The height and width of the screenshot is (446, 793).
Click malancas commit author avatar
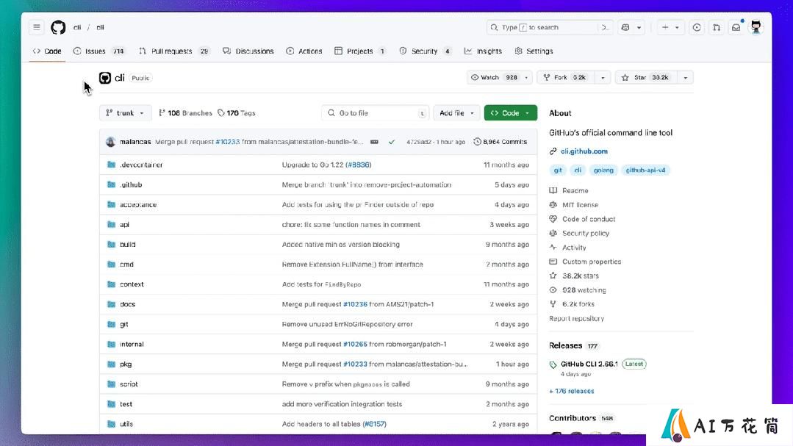(111, 142)
